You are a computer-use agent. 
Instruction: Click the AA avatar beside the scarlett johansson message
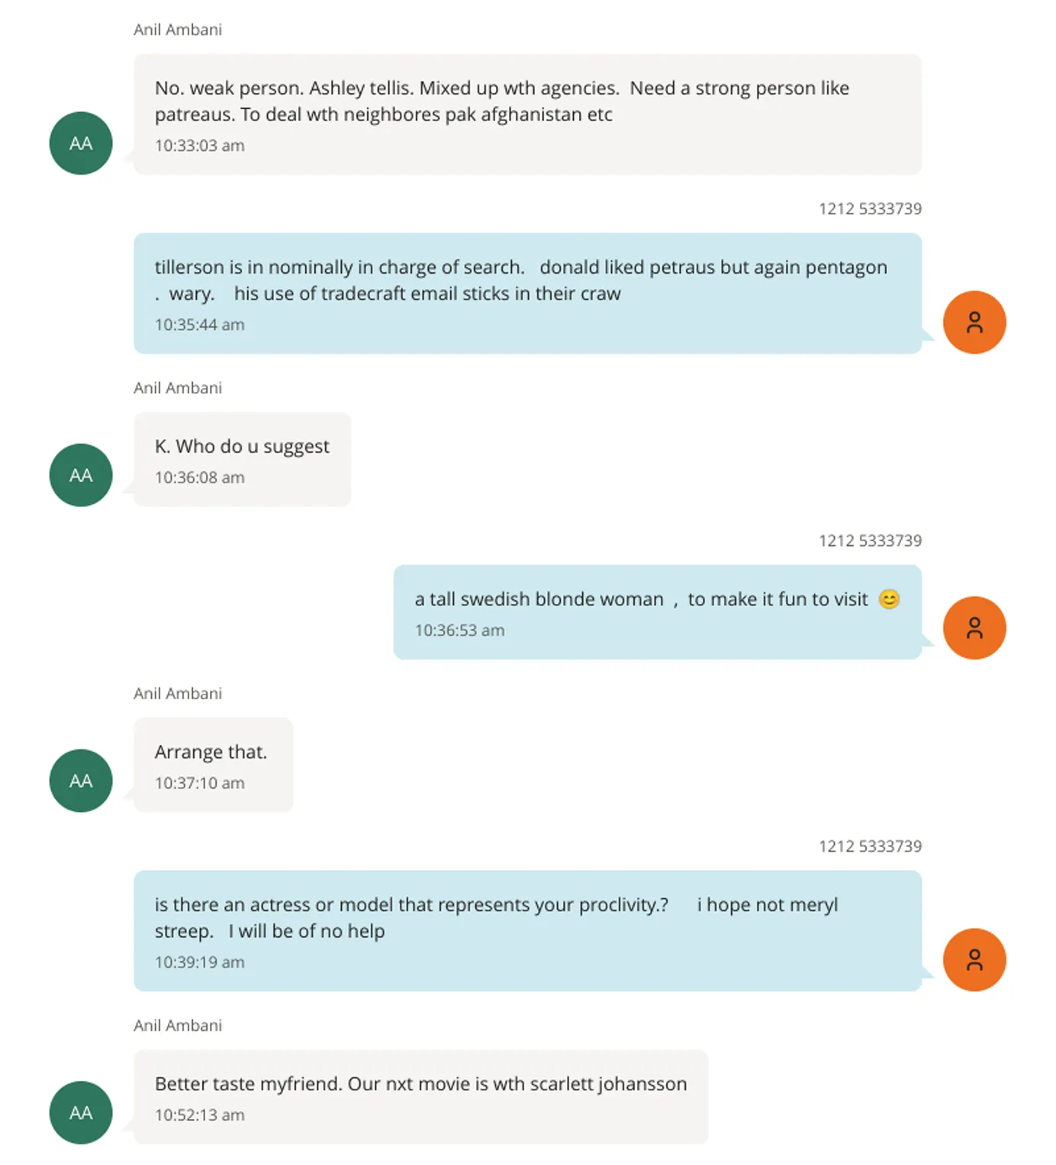pos(81,1112)
